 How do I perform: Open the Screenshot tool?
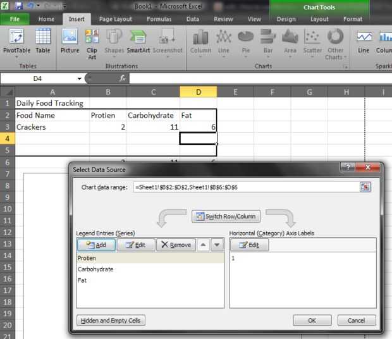click(168, 43)
